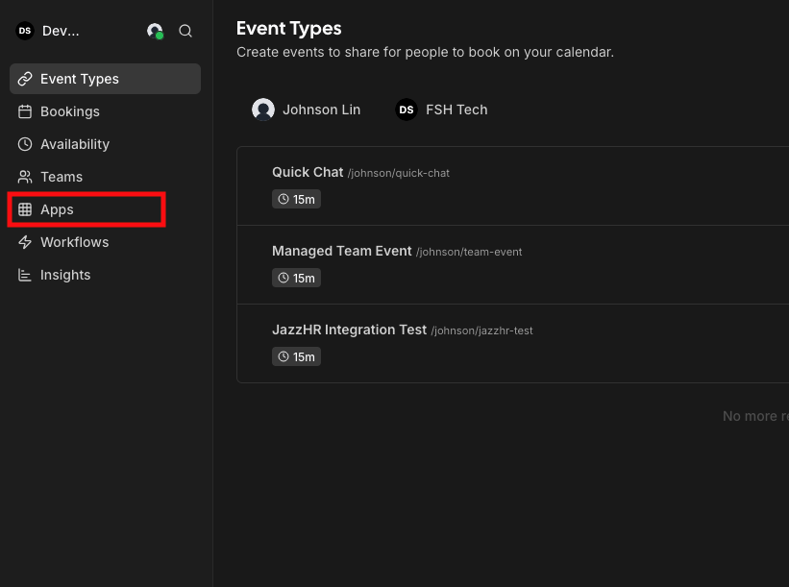Viewport: 789px width, 587px height.
Task: Open the Managed Team Event entry
Action: click(x=341, y=251)
